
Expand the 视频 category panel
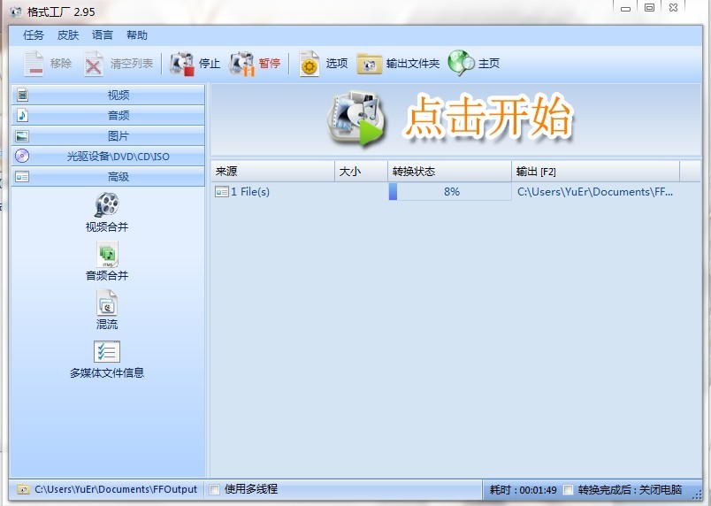click(x=108, y=95)
